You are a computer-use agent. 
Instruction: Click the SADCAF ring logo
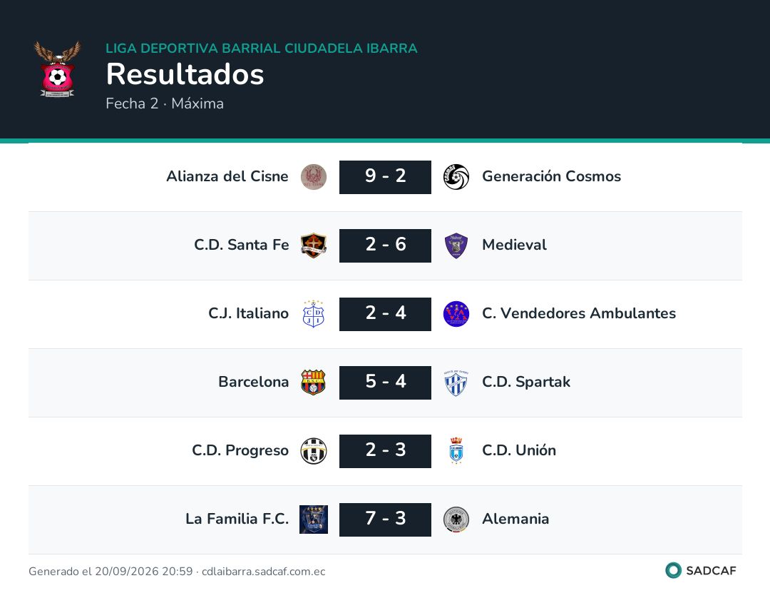(673, 570)
